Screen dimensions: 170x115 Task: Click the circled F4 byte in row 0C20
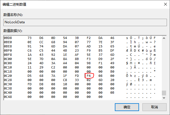[x=89, y=75]
